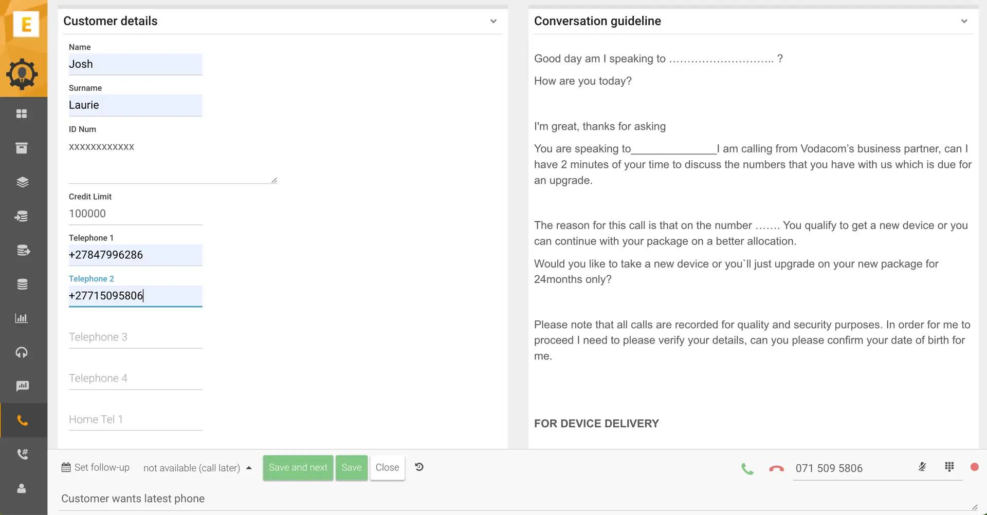987x515 pixels.
Task: Click the notes field Customer wants latest phone
Action: 518,499
